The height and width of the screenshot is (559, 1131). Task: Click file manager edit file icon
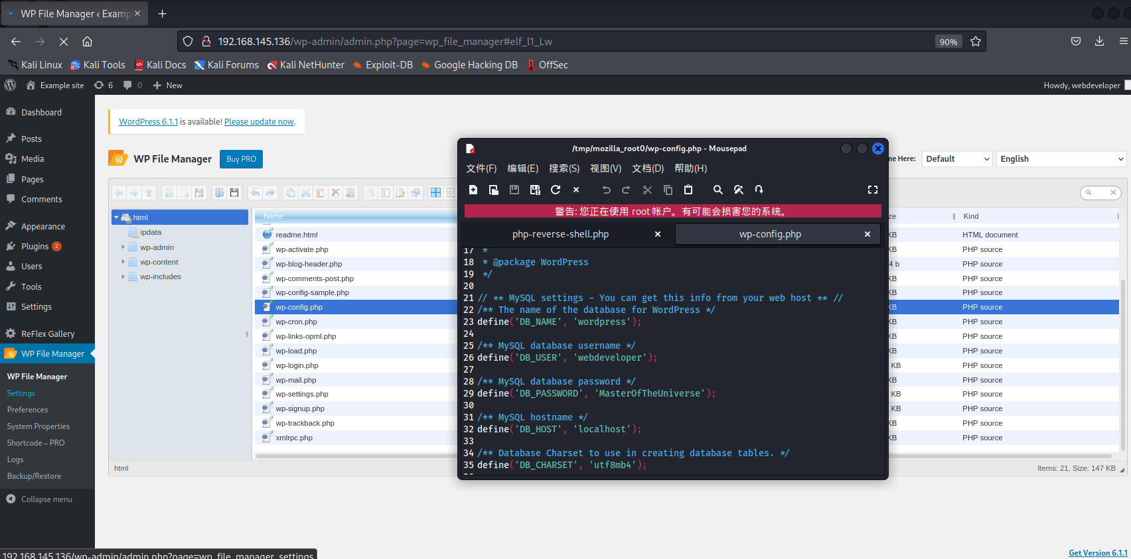[401, 193]
